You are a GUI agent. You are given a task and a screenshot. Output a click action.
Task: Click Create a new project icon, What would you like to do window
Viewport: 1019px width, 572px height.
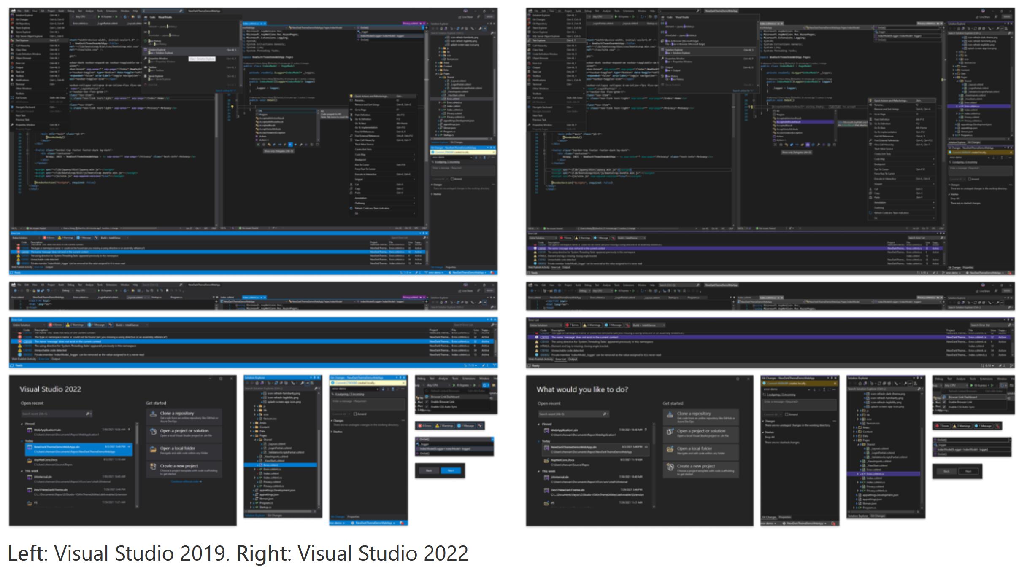670,467
